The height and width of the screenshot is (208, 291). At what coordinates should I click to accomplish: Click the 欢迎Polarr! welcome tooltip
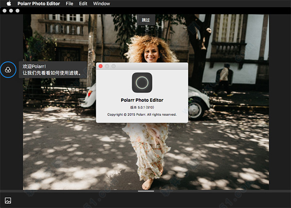point(53,70)
